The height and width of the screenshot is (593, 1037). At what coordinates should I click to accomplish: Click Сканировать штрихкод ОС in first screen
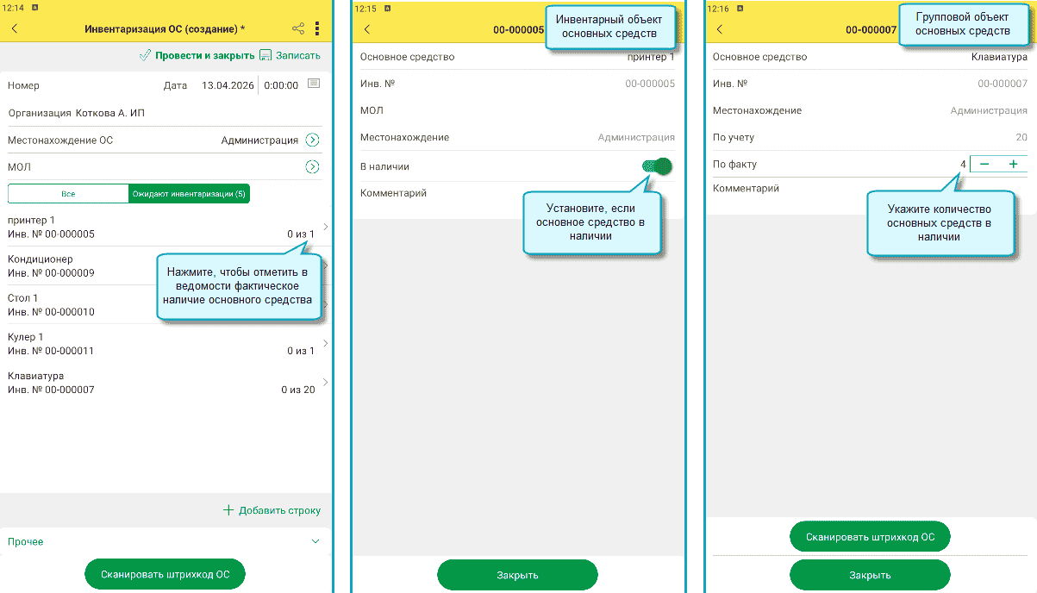[165, 573]
